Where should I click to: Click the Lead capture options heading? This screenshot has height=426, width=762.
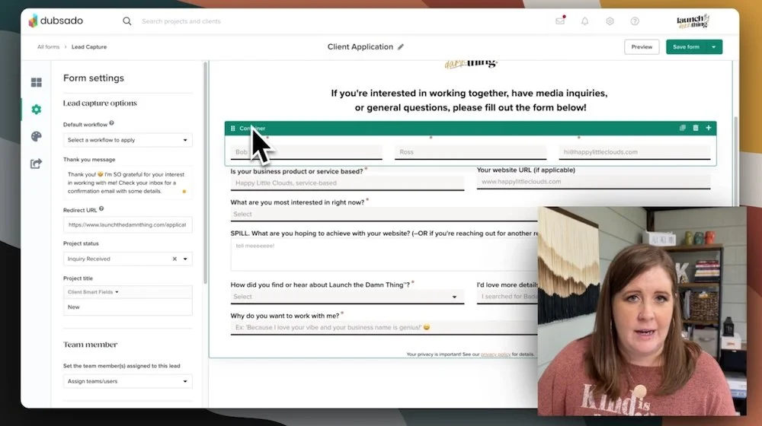tap(100, 103)
